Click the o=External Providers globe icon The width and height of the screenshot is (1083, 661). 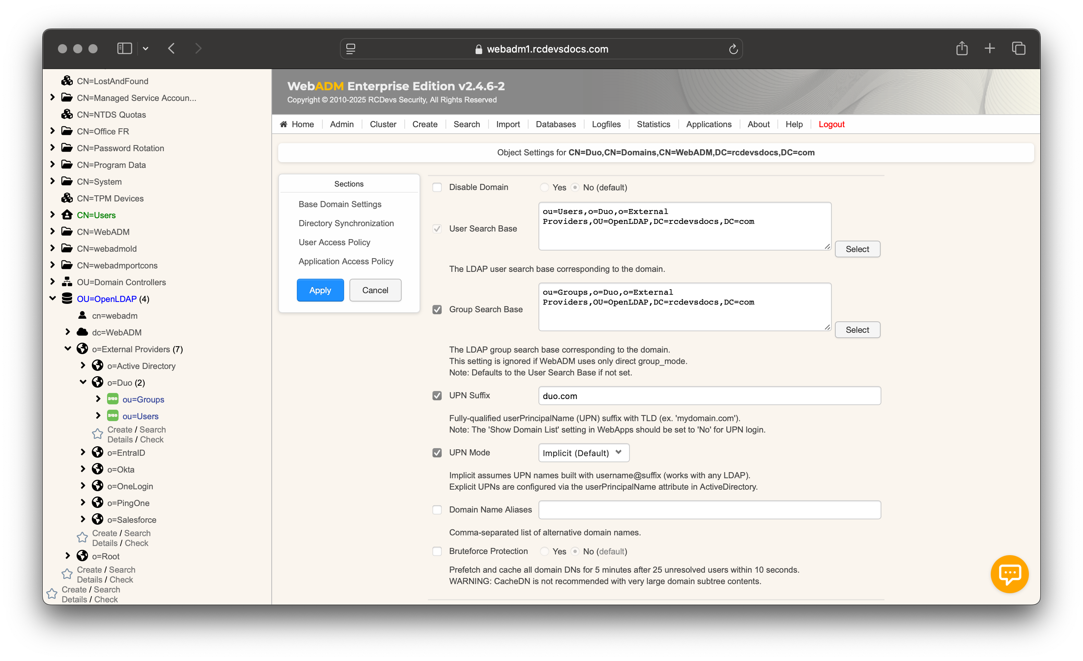[x=82, y=349]
